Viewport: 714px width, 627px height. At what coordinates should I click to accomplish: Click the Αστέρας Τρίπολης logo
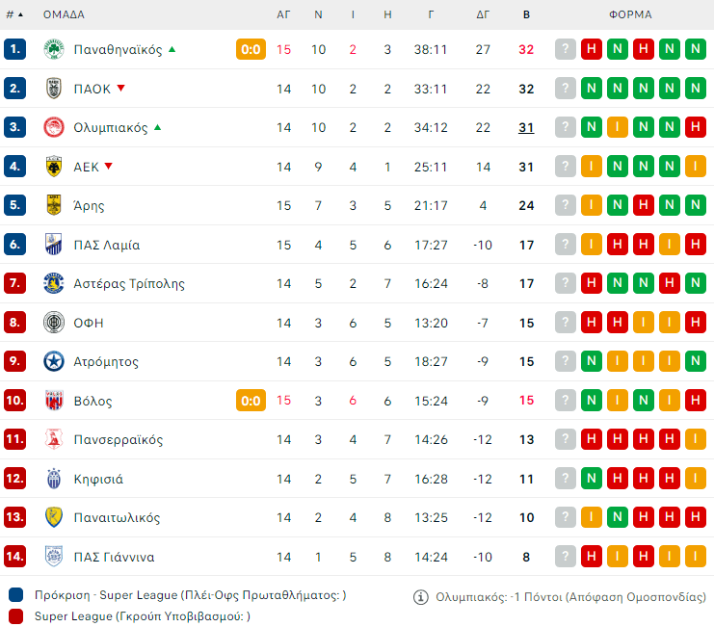[x=54, y=283]
